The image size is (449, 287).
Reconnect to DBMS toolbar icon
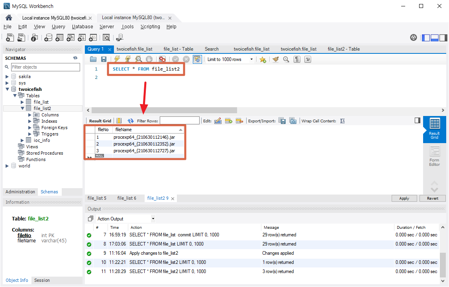coord(120,37)
